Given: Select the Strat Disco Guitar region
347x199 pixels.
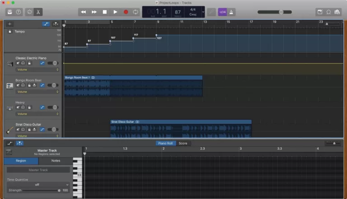Looking at the screenshot, I should (181, 129).
